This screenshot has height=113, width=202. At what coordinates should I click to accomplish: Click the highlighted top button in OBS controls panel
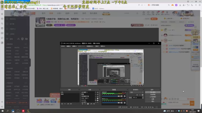pos(153,92)
